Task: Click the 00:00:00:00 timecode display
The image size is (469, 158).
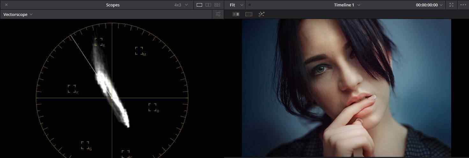Action: pos(427,5)
